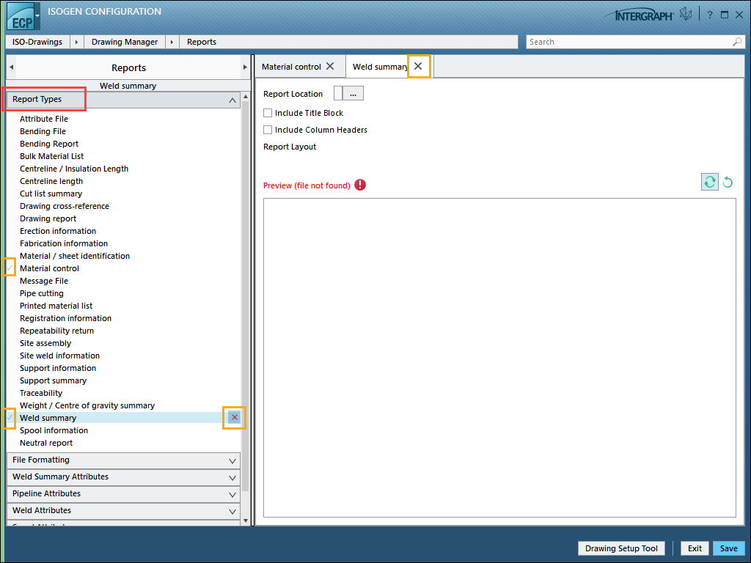Image resolution: width=751 pixels, height=563 pixels.
Task: Toggle the Material control report checkmark
Action: click(x=10, y=268)
